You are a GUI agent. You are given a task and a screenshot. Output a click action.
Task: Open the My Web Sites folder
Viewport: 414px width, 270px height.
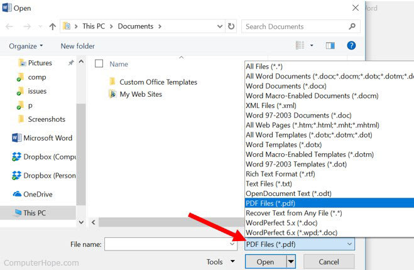click(x=140, y=94)
